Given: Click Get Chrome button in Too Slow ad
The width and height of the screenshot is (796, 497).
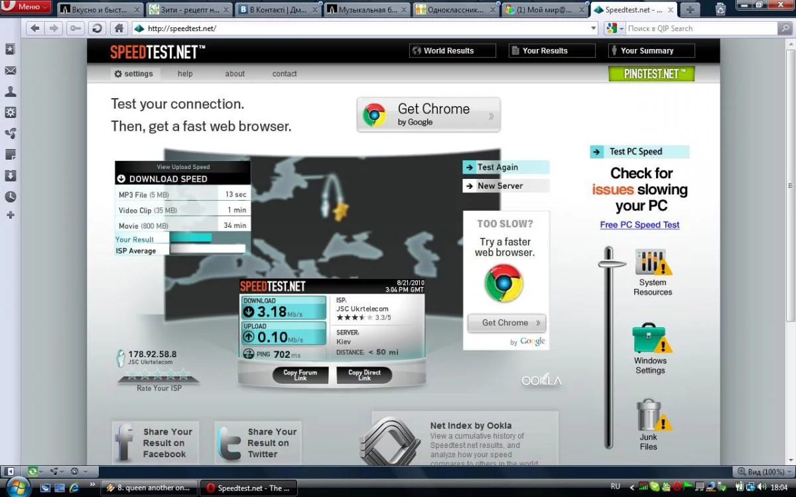Looking at the screenshot, I should pyautogui.click(x=506, y=323).
